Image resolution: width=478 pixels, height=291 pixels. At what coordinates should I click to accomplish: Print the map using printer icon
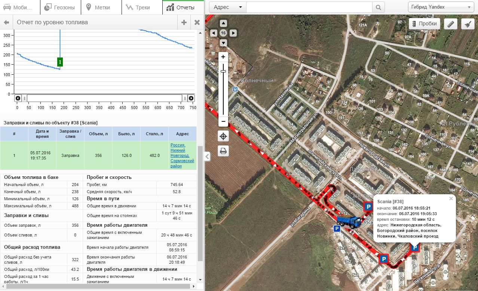[223, 151]
